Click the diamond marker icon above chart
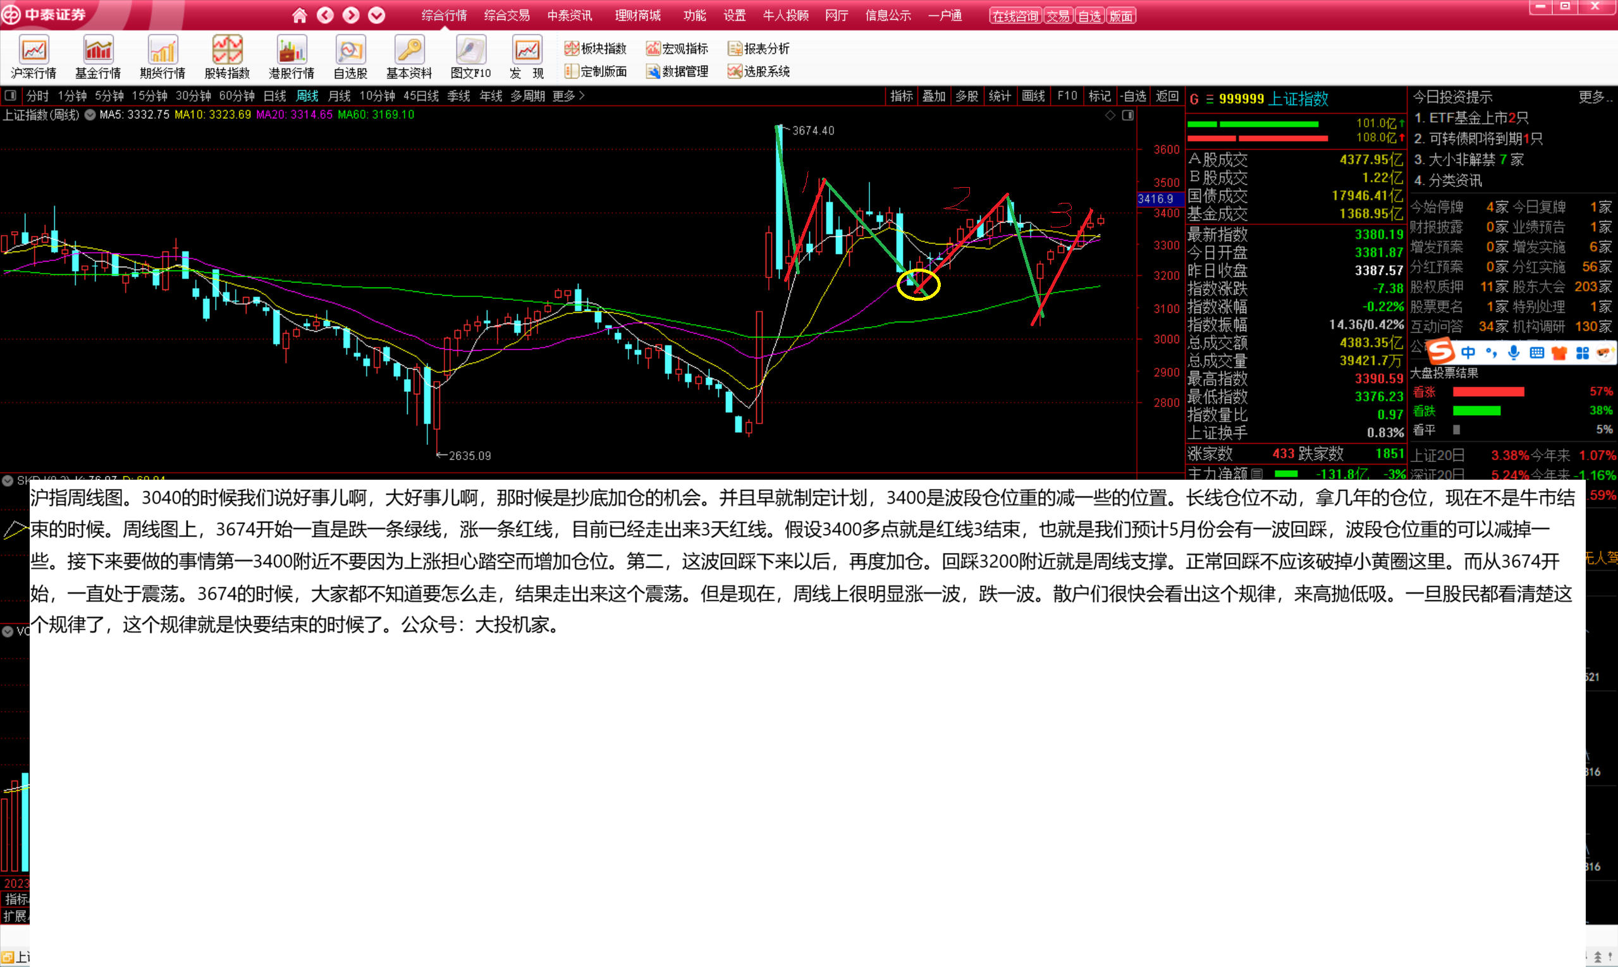The height and width of the screenshot is (967, 1618). 1110,115
